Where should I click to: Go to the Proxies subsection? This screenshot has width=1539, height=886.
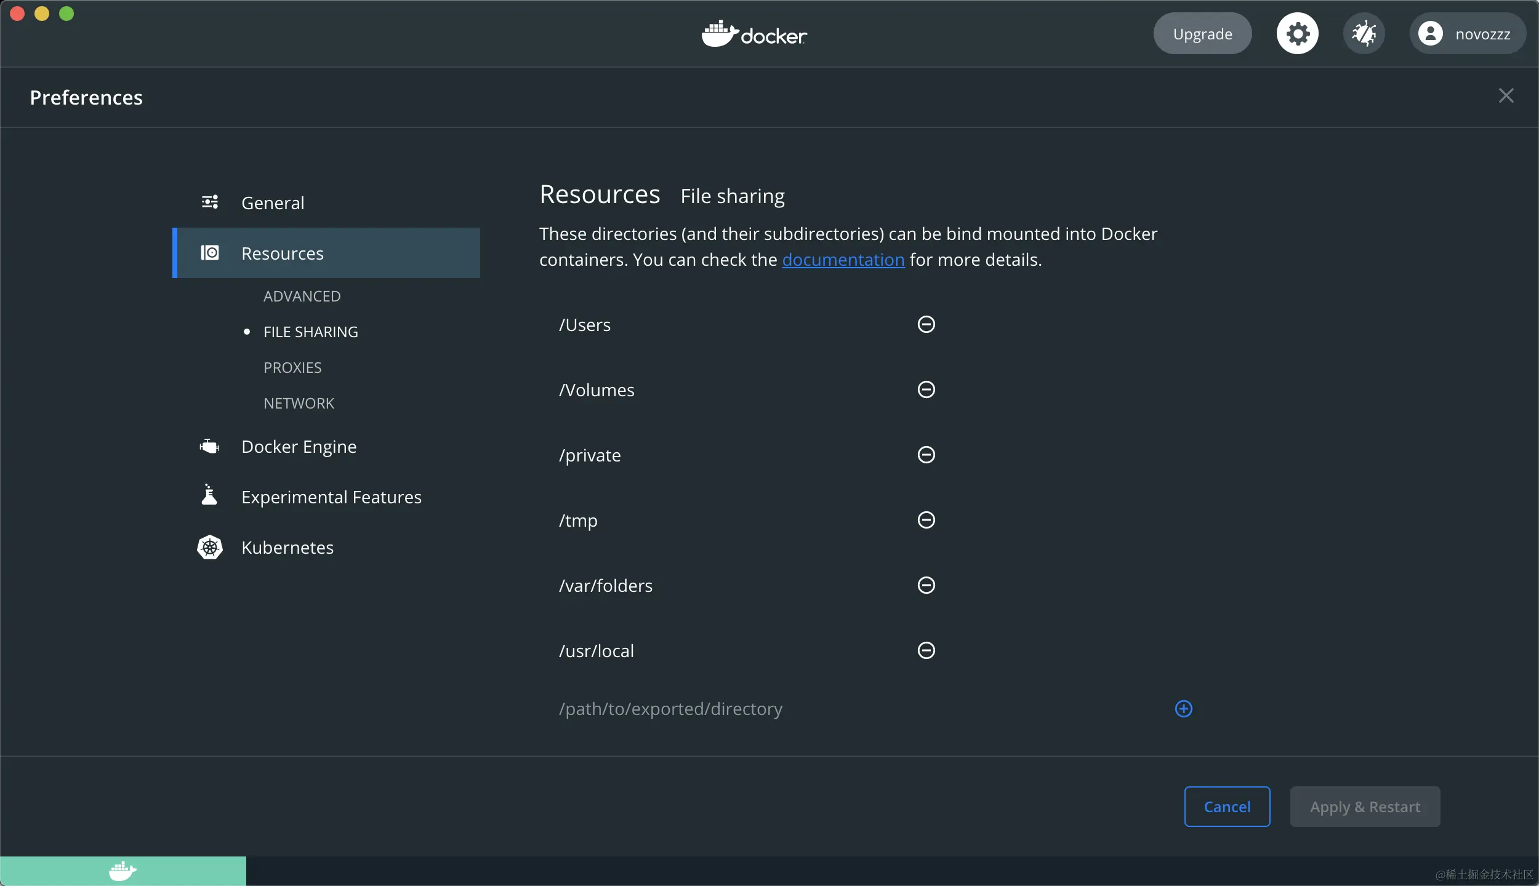(292, 368)
